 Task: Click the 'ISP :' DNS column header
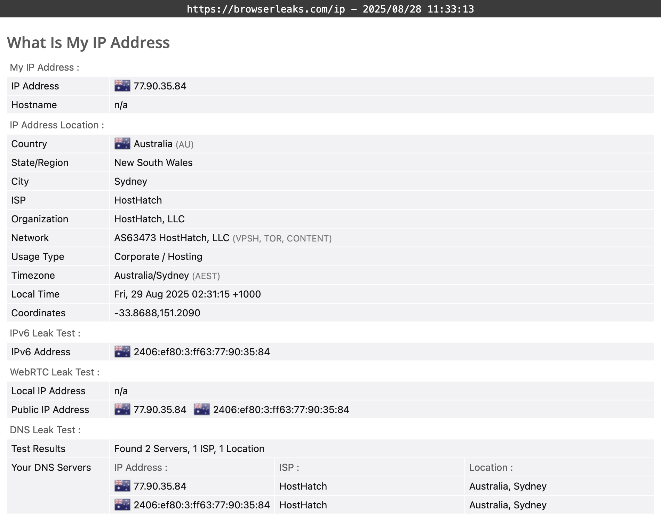tap(289, 467)
